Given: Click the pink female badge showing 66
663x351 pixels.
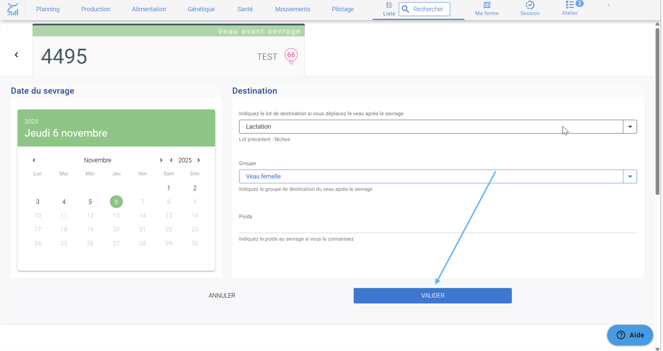Looking at the screenshot, I should coord(291,56).
